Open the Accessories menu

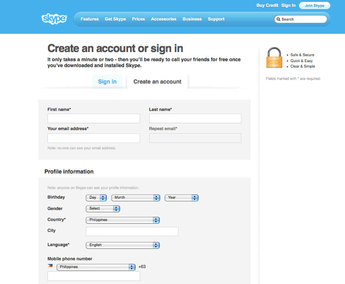pyautogui.click(x=164, y=19)
